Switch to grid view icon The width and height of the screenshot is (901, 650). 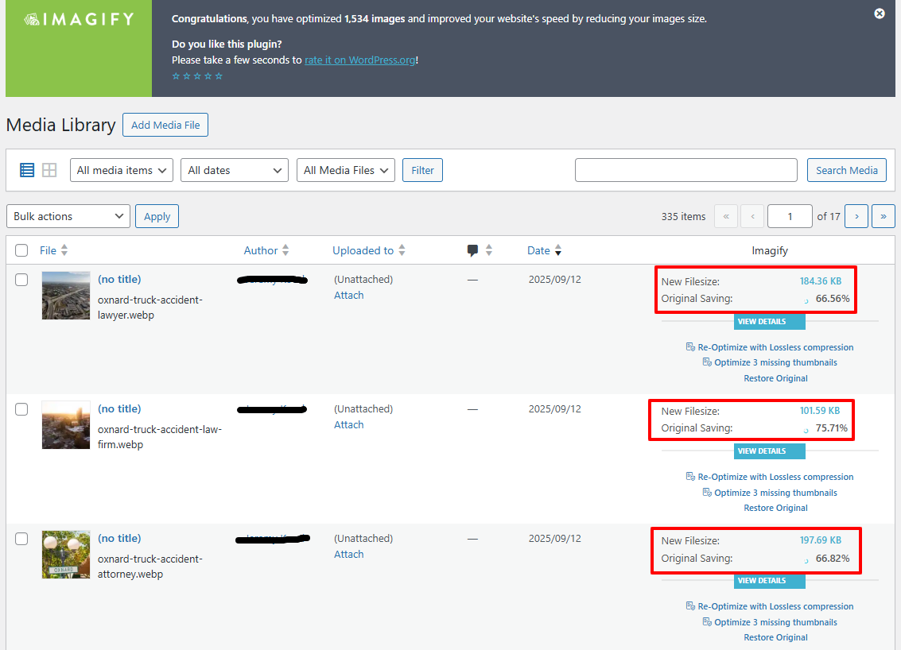[x=49, y=170]
